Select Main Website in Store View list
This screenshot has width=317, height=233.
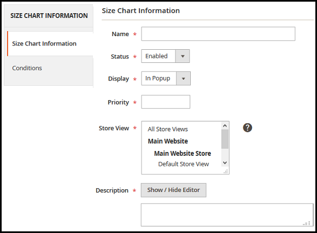click(x=168, y=141)
